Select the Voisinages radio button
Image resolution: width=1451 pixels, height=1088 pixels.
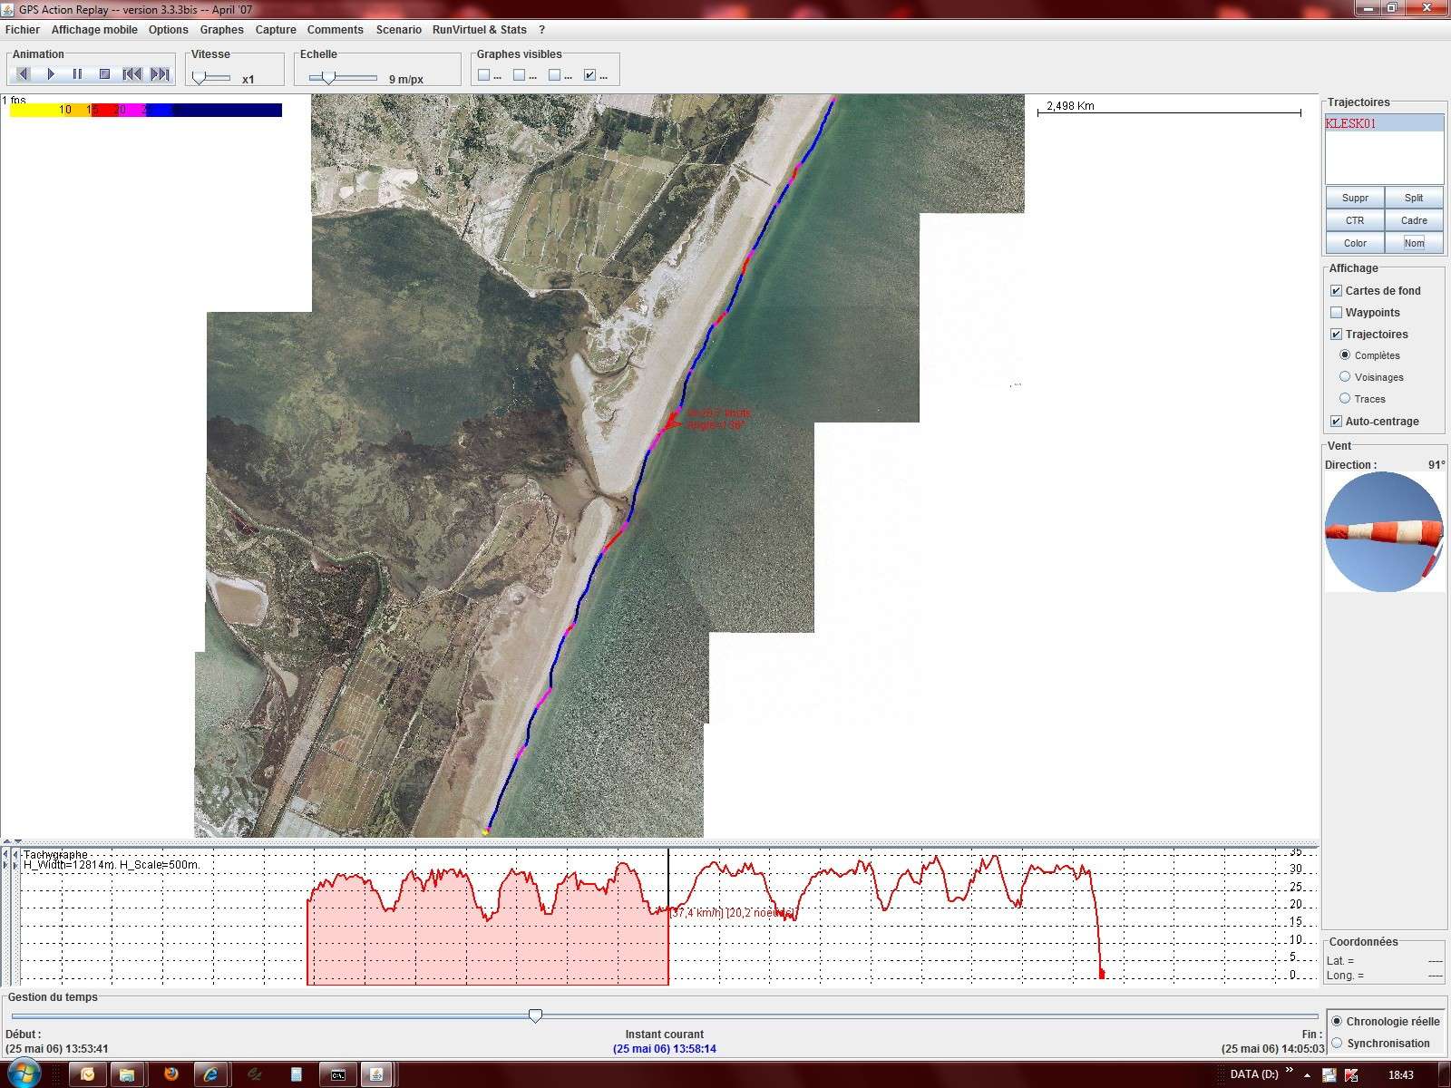tap(1345, 377)
